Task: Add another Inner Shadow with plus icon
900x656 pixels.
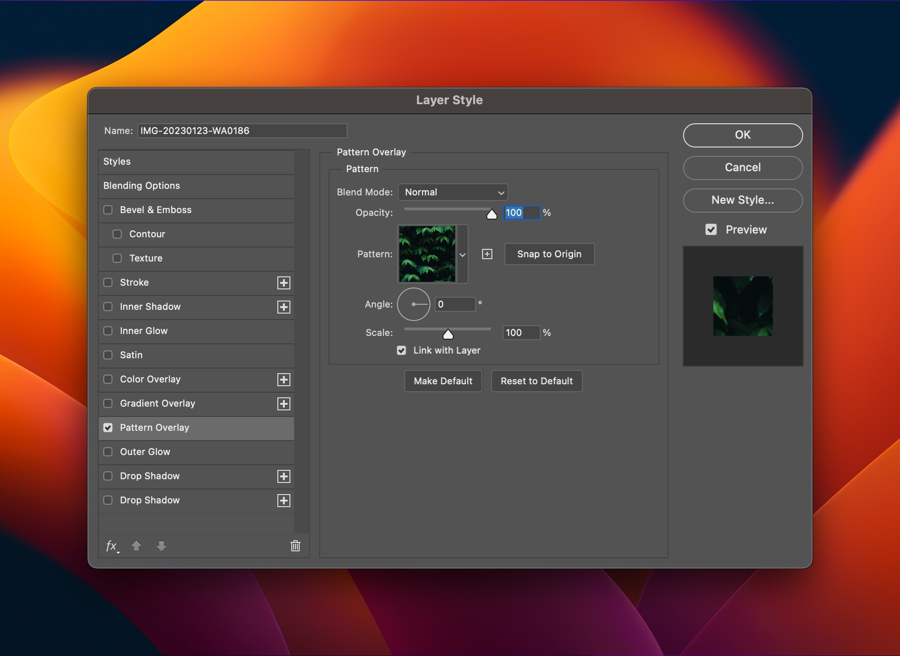Action: tap(284, 307)
